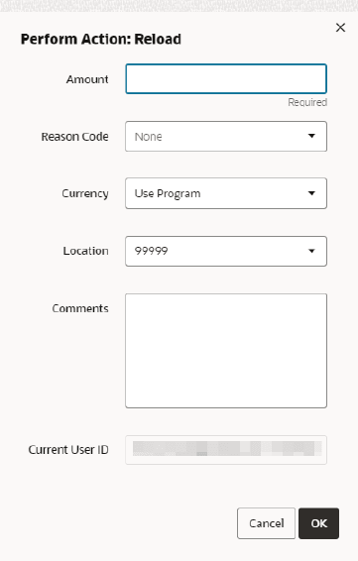Click inside the Comments text area
The width and height of the screenshot is (358, 561).
[226, 351]
